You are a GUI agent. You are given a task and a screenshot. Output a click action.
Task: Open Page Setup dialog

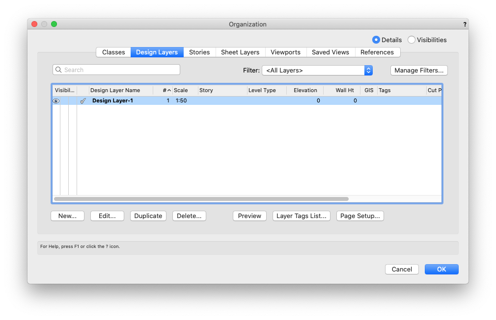coord(360,216)
